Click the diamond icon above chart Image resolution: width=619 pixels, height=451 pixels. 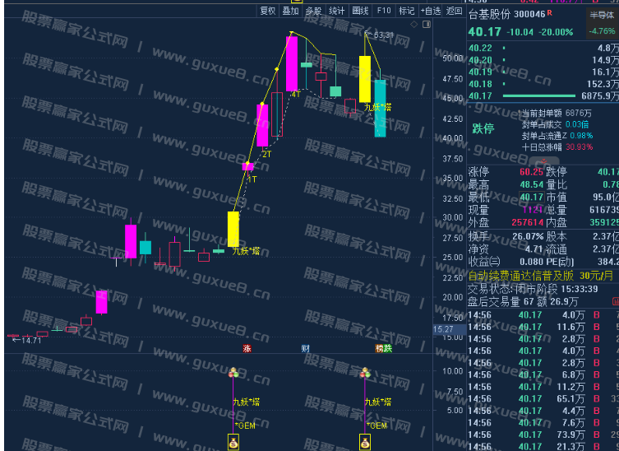coord(413,25)
